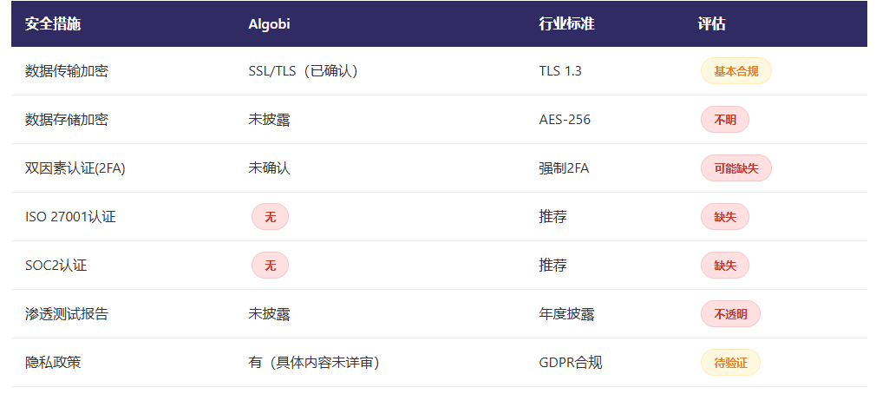This screenshot has height=394, width=876.
Task: Click the GDPR合规 standard cell
Action: pos(571,363)
